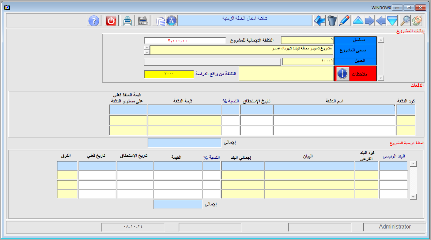
Task: Click the yellow التكلفة من واقع الدراسة field
Action: point(169,74)
